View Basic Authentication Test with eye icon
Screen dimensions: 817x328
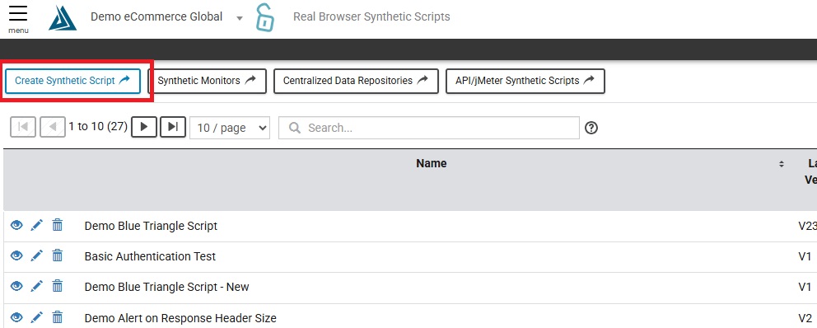coord(16,255)
